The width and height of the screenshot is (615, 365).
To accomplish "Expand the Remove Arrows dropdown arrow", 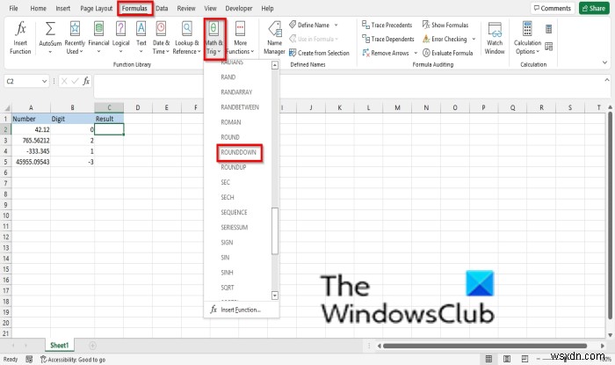I will [416, 53].
